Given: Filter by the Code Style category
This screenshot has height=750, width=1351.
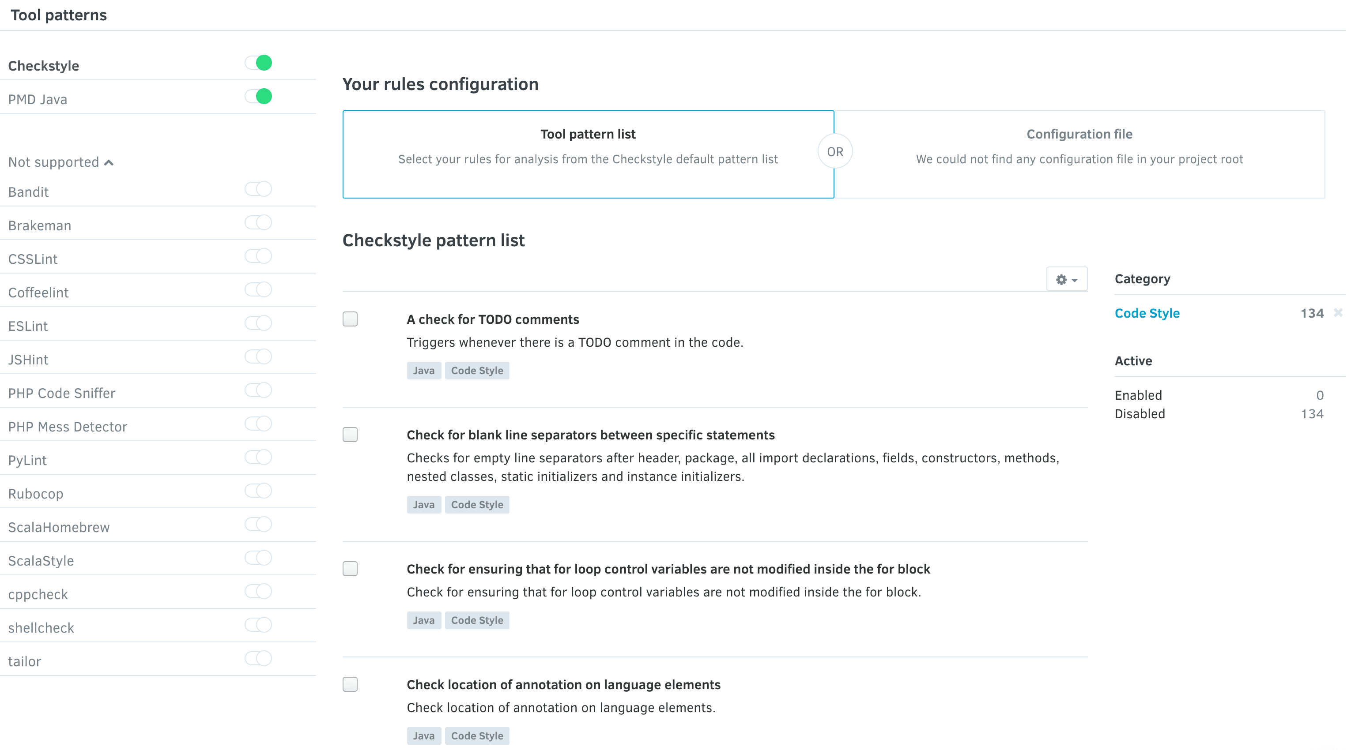Looking at the screenshot, I should (1147, 313).
